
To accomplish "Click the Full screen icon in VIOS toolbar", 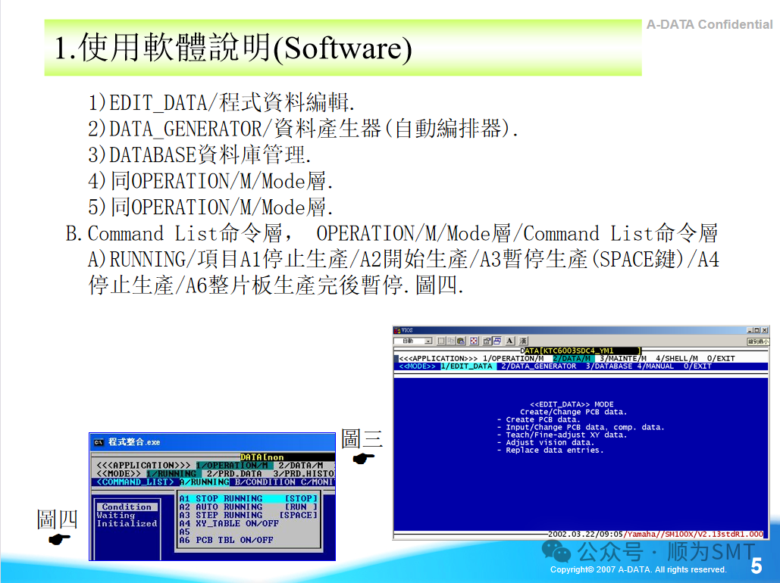I will [474, 341].
